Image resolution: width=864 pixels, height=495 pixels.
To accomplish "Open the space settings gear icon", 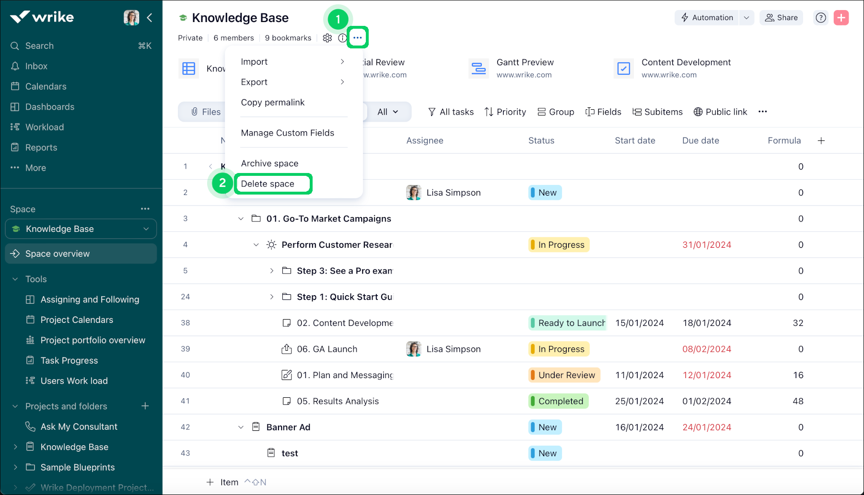I will (x=327, y=38).
